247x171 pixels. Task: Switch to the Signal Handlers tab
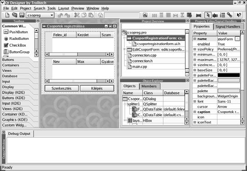(x=228, y=27)
